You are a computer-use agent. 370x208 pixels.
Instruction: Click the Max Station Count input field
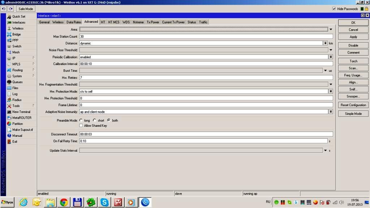pos(206,36)
